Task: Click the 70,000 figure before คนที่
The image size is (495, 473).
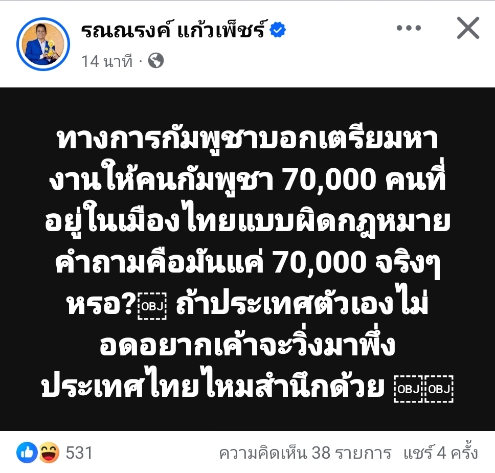Action: (x=330, y=180)
